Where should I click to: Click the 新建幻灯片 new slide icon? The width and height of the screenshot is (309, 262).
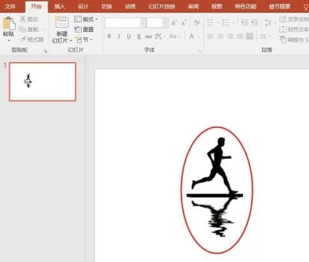62,22
